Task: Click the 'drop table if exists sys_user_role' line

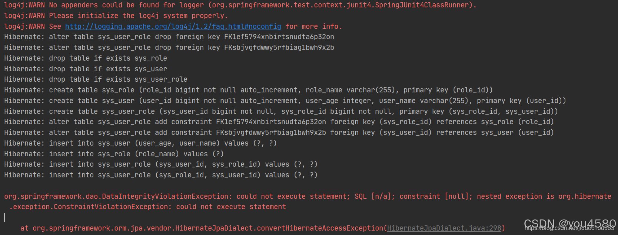Action: [x=96, y=79]
